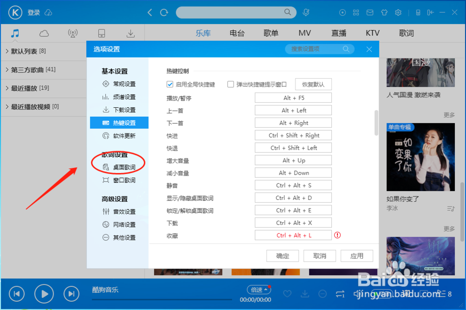Click the playback progress bar
The height and width of the screenshot is (310, 466).
[163, 300]
